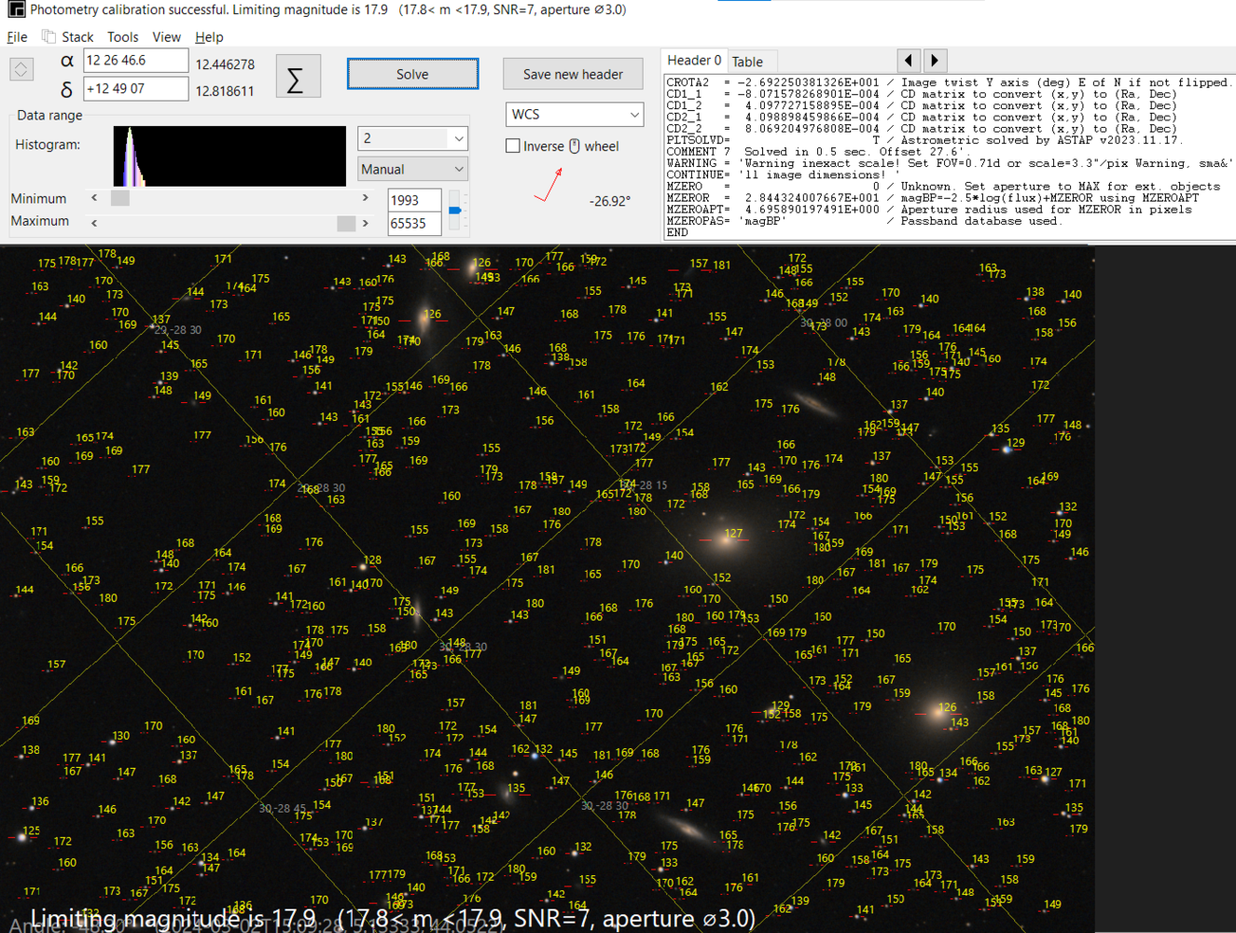Click the right arrow to view next header

coord(935,60)
